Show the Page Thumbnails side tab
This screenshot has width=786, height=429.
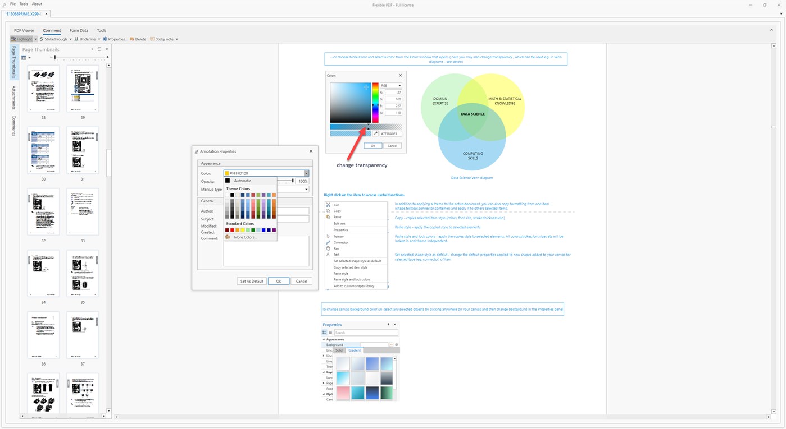tap(14, 62)
